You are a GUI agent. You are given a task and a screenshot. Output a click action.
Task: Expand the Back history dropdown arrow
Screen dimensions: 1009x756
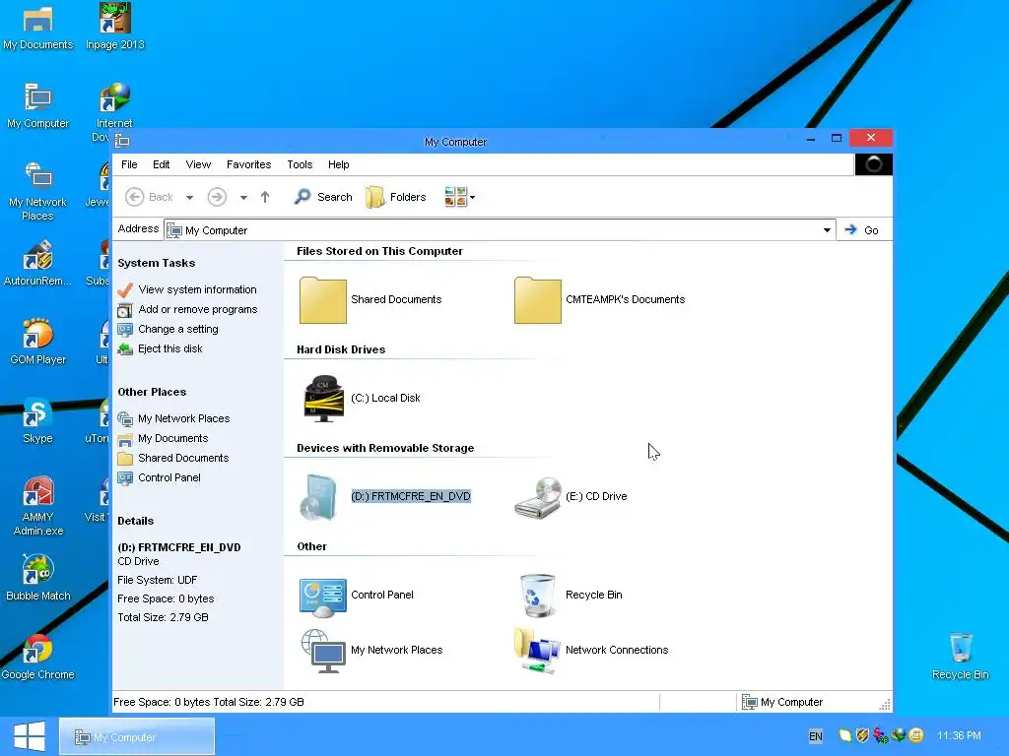click(190, 197)
